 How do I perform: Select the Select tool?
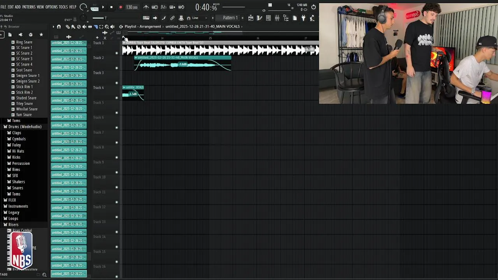tap(101, 26)
